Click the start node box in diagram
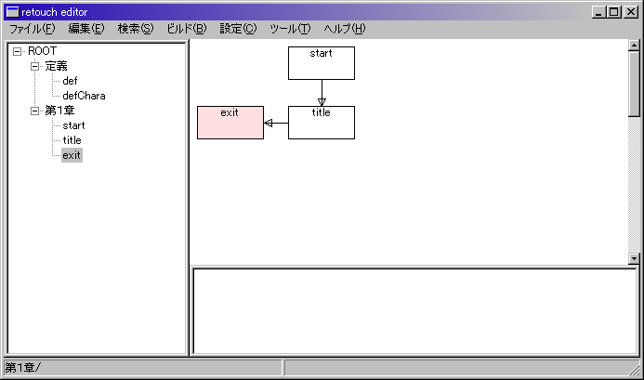The height and width of the screenshot is (380, 644). point(322,63)
